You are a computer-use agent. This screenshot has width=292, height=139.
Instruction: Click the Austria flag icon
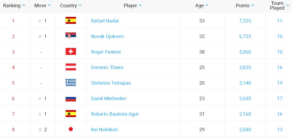pos(71,67)
